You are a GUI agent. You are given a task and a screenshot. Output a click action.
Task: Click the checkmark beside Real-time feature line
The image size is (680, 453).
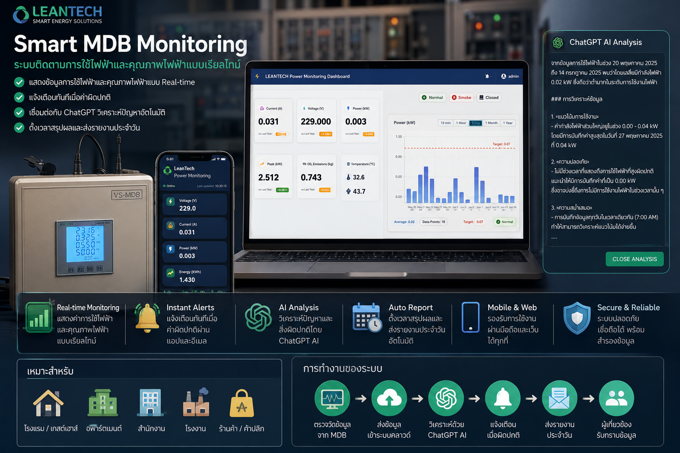(19, 82)
